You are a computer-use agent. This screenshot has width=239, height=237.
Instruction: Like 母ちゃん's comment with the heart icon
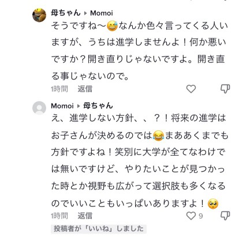[191, 89]
